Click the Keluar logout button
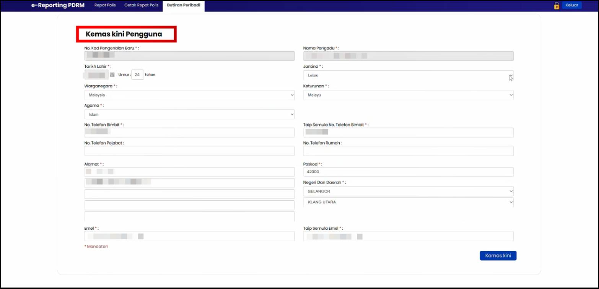Image resolution: width=599 pixels, height=289 pixels. [x=572, y=5]
